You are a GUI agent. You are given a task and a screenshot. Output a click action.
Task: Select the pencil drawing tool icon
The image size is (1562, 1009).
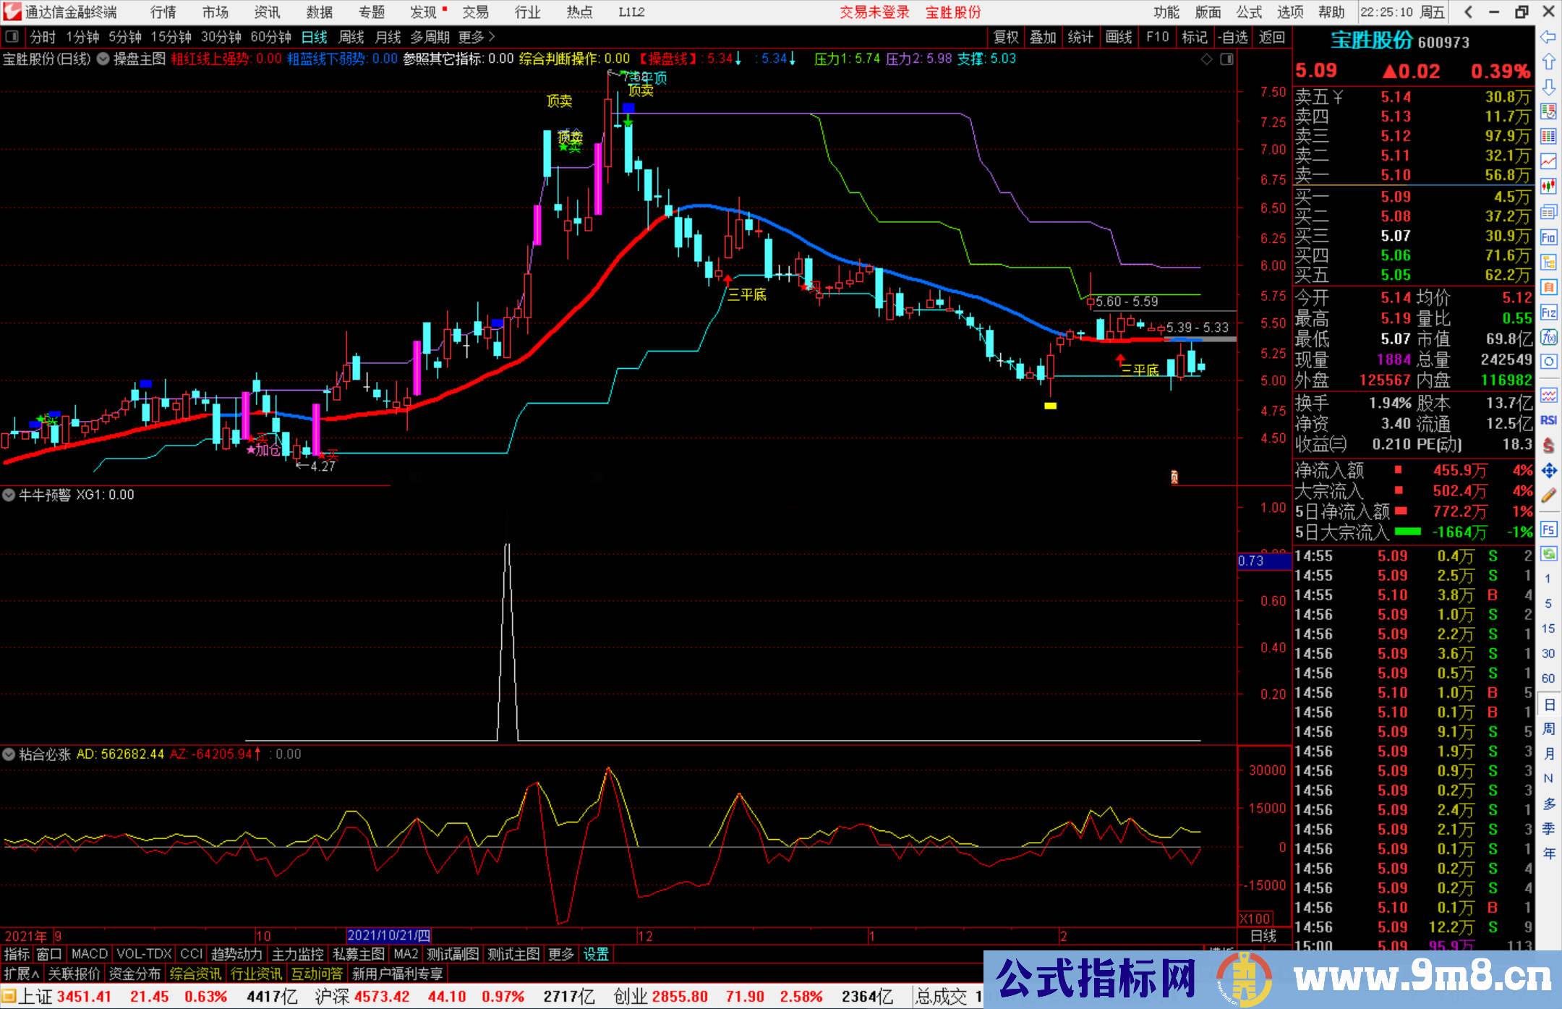(1548, 495)
